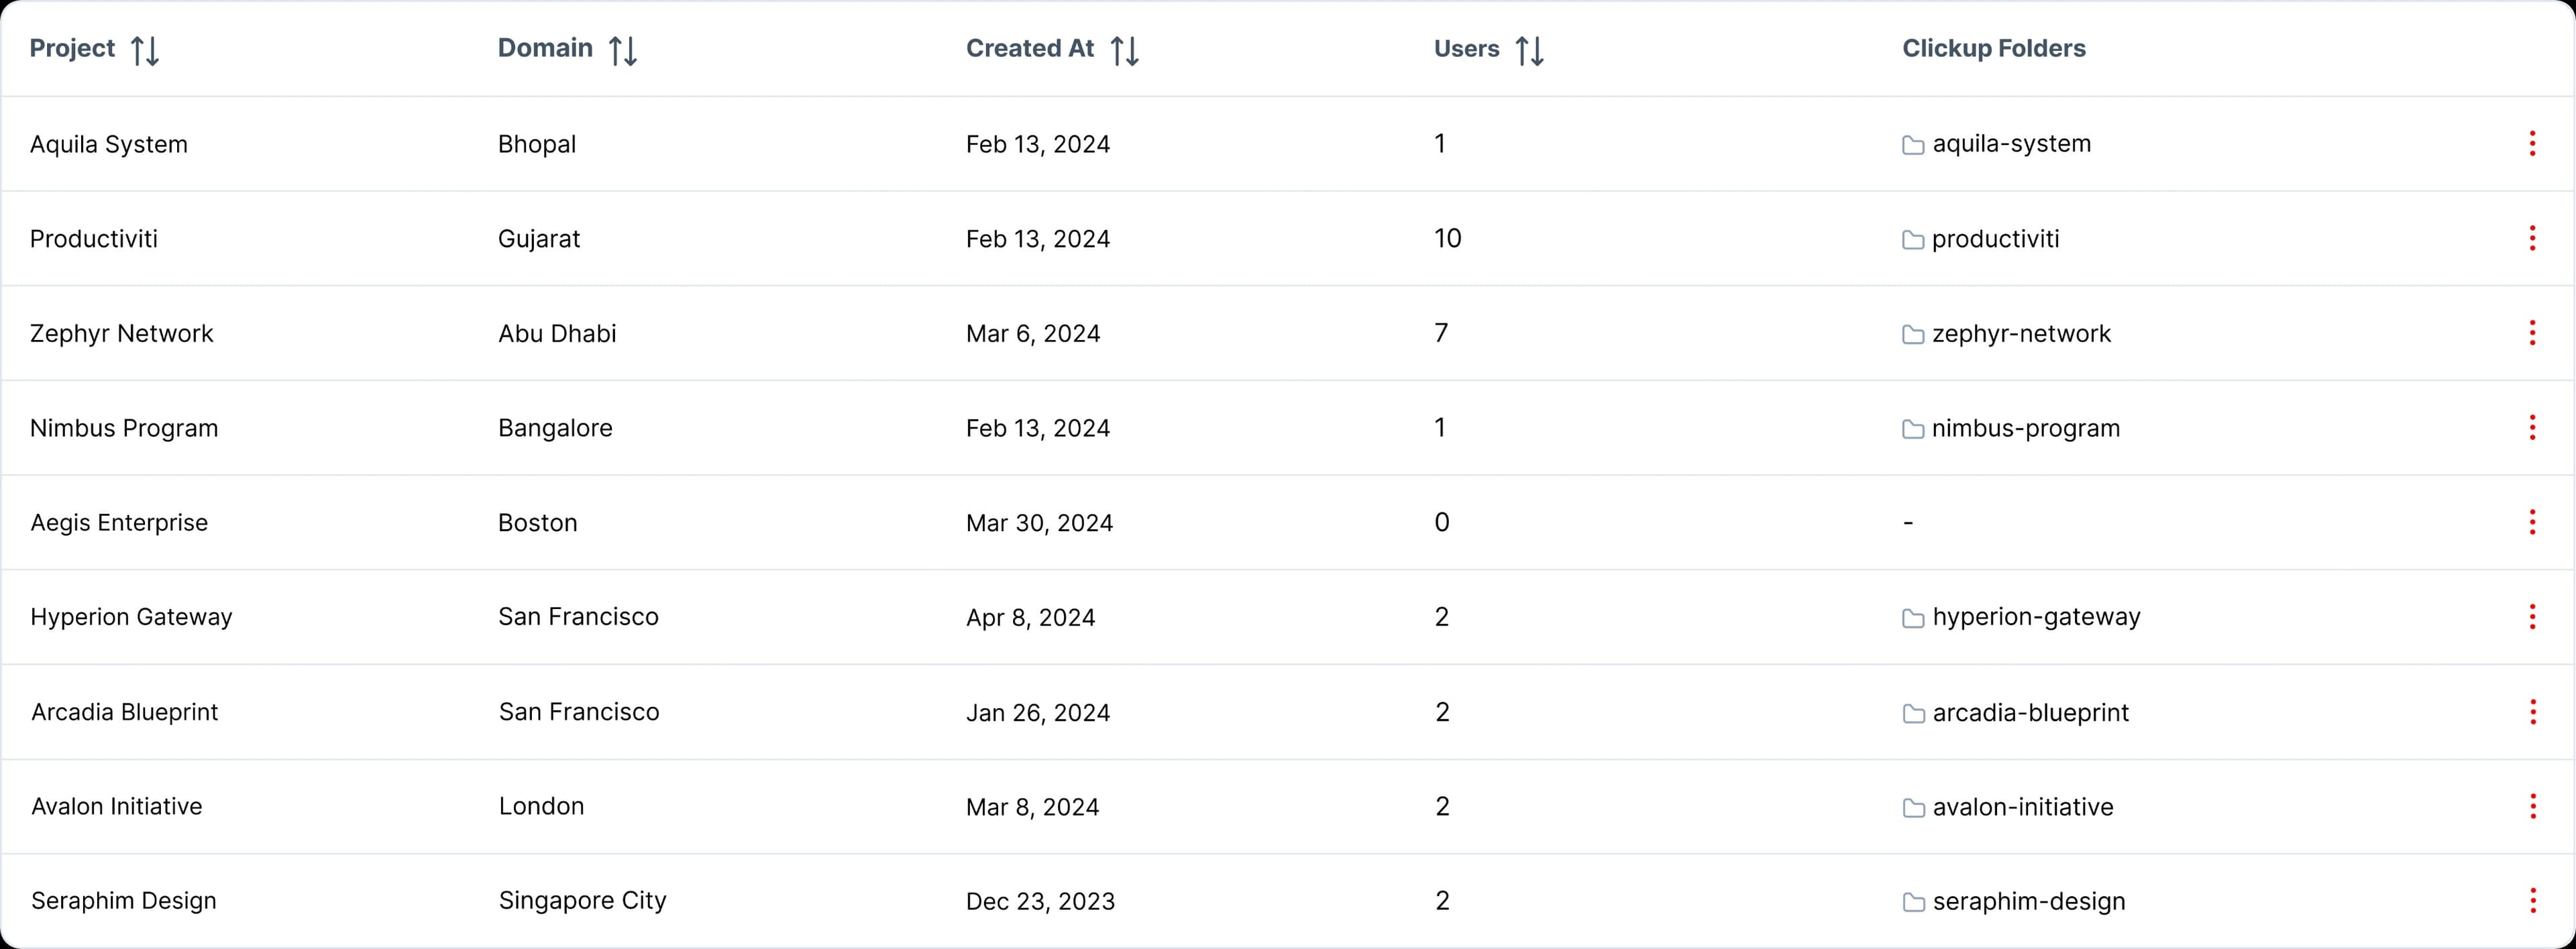Sort table by Users column
This screenshot has height=949, width=2576.
pos(1530,50)
